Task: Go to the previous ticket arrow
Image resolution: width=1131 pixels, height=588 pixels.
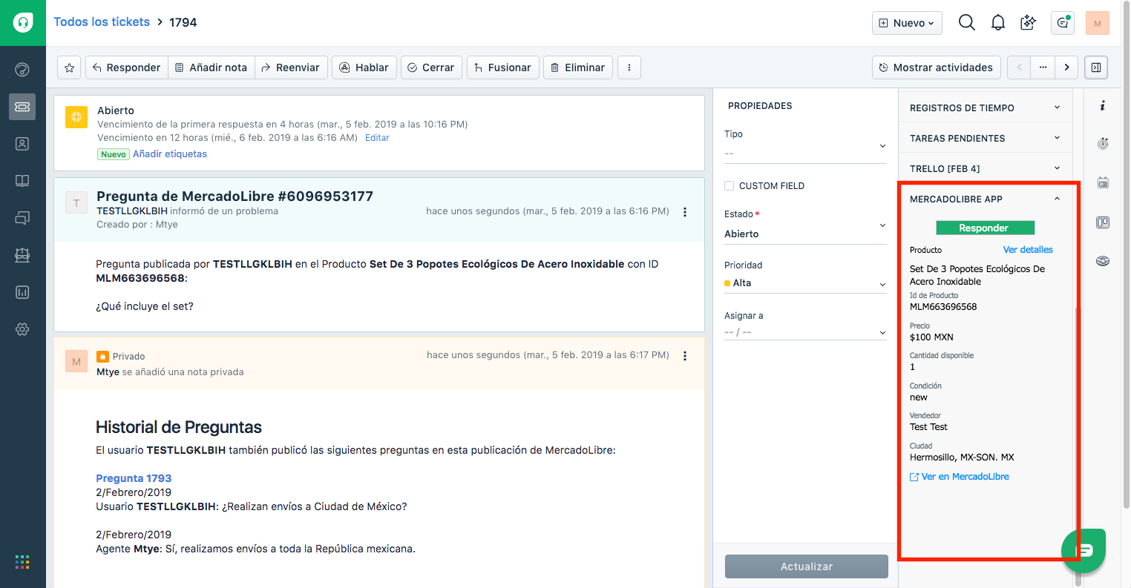Action: (1019, 67)
